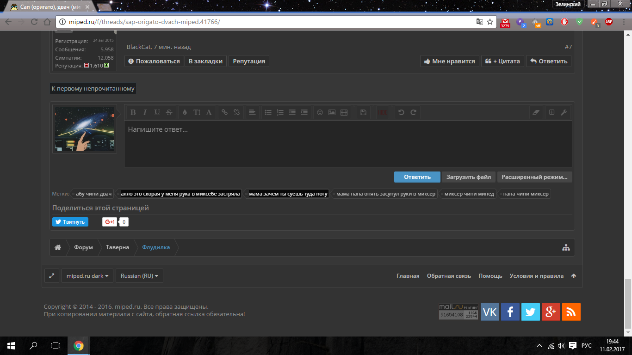
Task: Open the smiley emoticon picker
Action: pyautogui.click(x=320, y=112)
